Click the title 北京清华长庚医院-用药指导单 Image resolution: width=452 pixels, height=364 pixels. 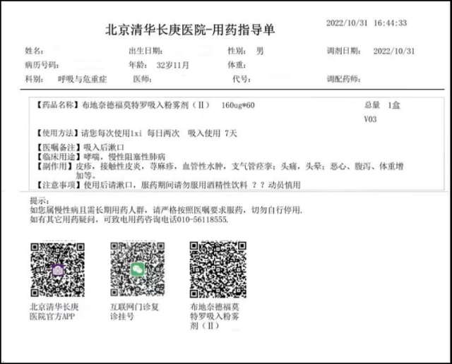(x=190, y=30)
